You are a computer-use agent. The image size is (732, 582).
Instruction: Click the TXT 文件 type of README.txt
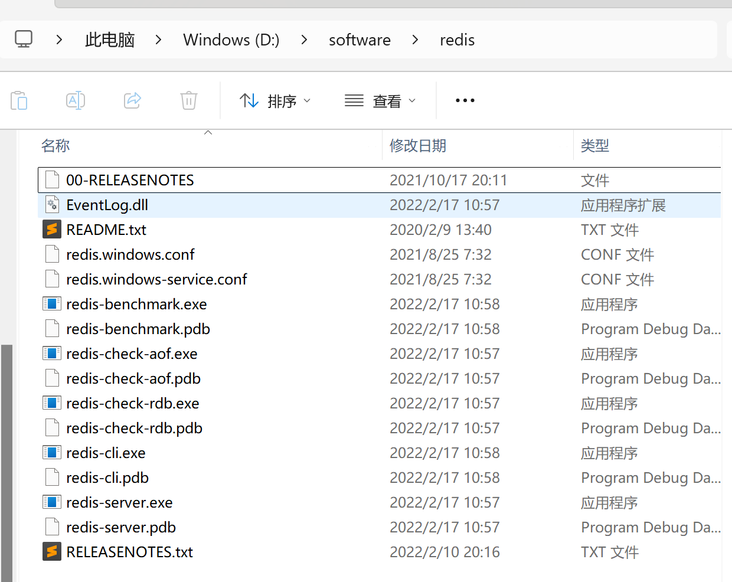tap(610, 230)
